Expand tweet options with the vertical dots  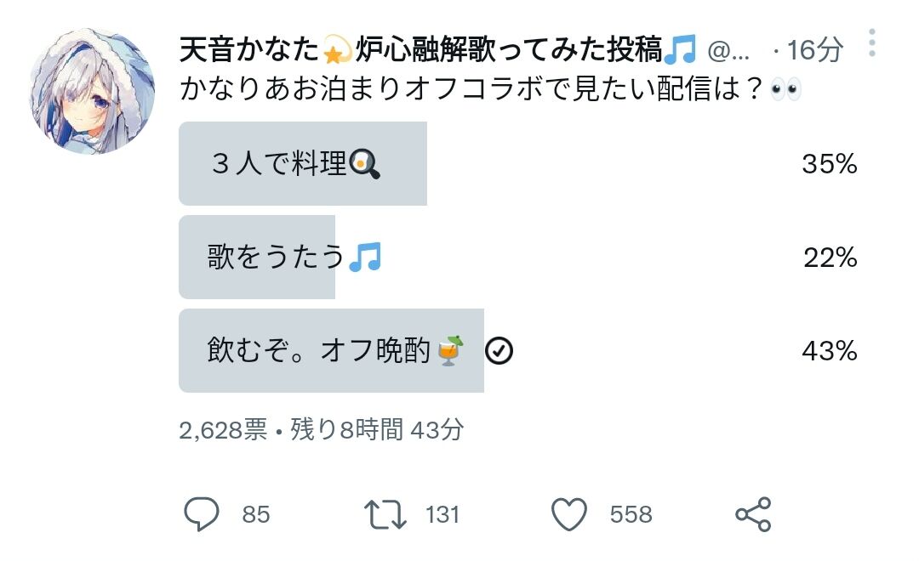874,44
